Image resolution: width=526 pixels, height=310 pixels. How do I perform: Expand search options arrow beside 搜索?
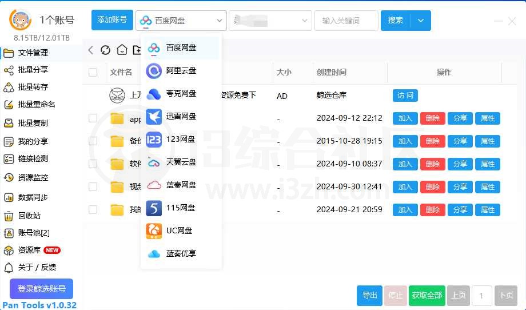coord(421,21)
